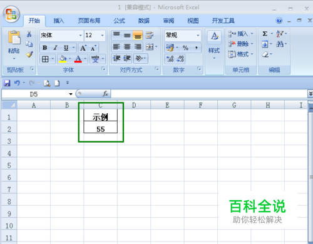
Task: Open font name dropdown 宋体
Action: point(80,35)
